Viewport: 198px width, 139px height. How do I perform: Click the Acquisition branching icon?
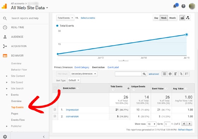tap(5, 46)
